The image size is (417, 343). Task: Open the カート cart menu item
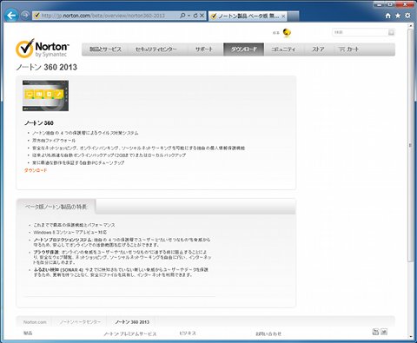(x=348, y=49)
